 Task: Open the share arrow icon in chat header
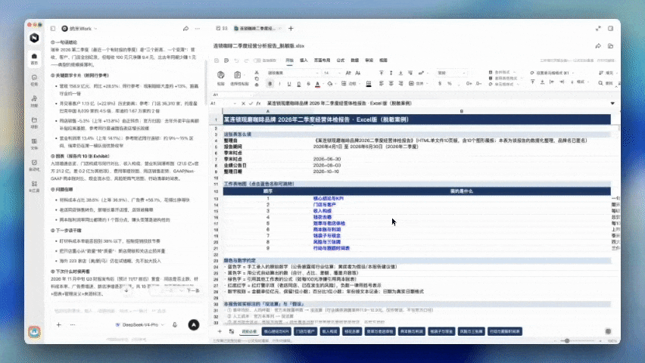pos(186,29)
